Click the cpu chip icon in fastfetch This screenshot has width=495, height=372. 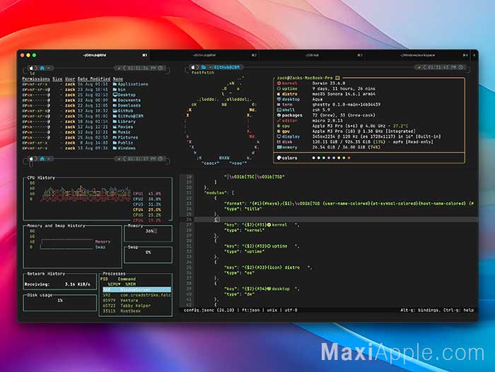(279, 126)
